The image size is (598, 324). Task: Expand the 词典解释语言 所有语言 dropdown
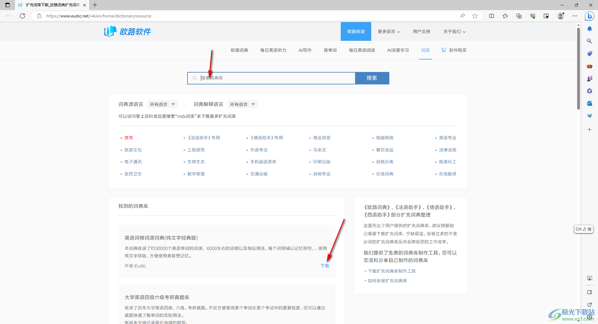pos(243,104)
